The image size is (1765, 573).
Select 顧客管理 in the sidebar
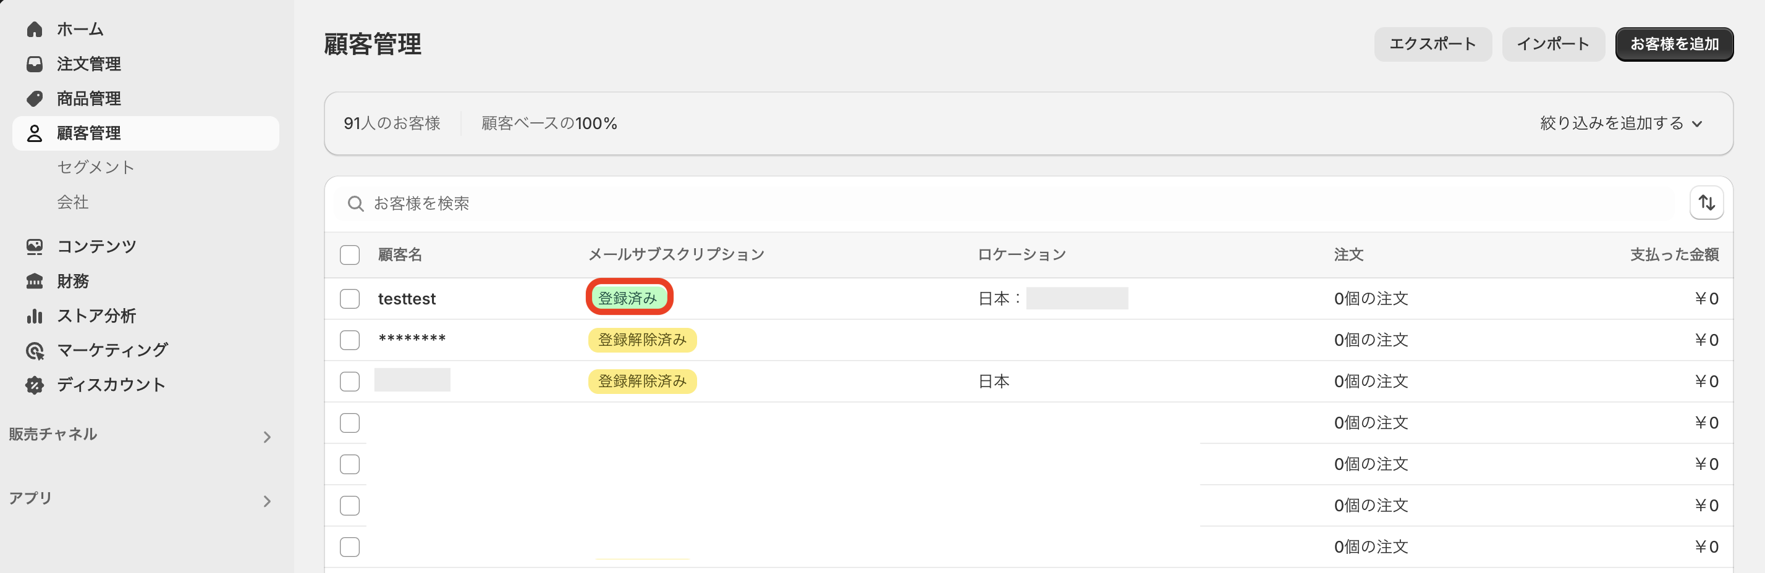[145, 133]
